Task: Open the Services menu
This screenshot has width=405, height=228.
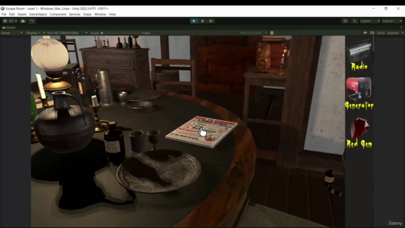Action: pos(75,14)
